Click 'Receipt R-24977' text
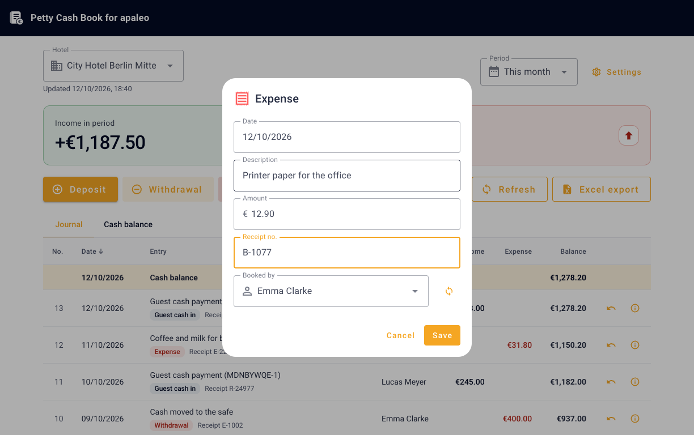694x435 pixels. pos(230,389)
